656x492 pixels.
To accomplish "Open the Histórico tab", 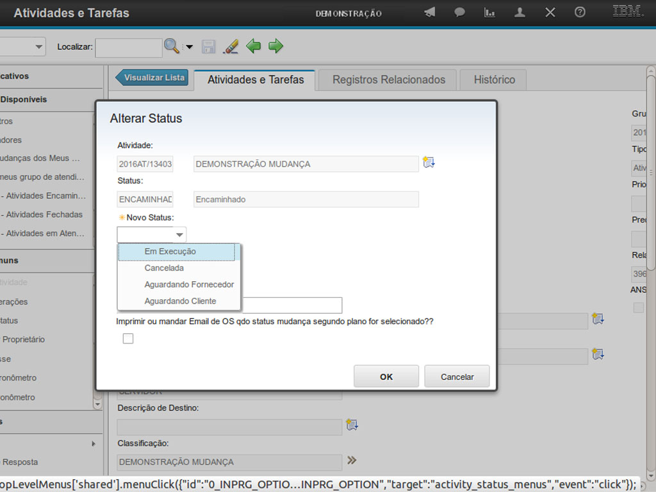I will point(494,80).
